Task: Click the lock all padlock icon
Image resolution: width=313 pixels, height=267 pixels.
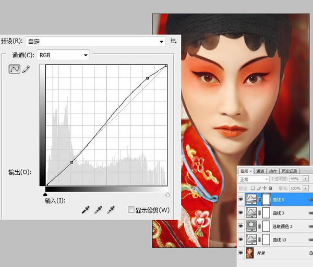Action: coord(270,188)
